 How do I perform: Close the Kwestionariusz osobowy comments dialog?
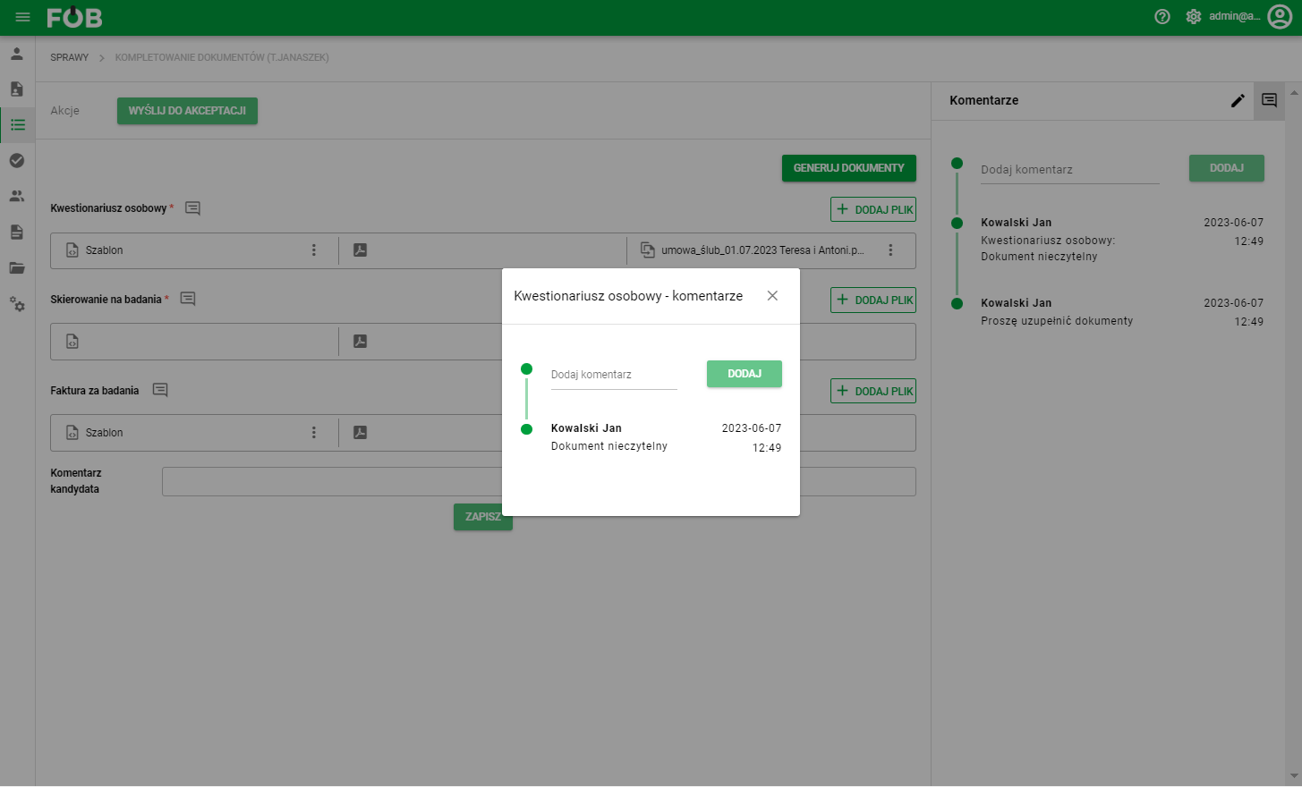[772, 296]
